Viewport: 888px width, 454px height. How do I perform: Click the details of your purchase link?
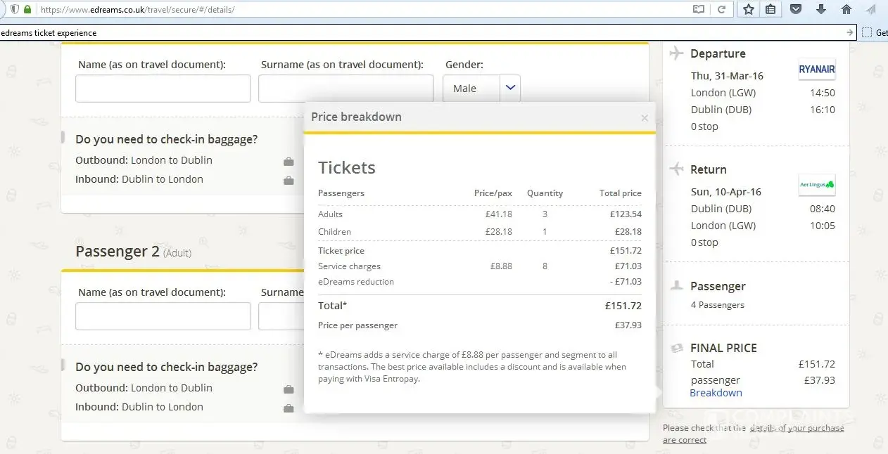(797, 428)
